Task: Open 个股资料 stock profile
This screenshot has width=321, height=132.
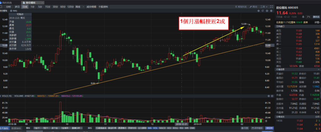Action: click(103, 7)
